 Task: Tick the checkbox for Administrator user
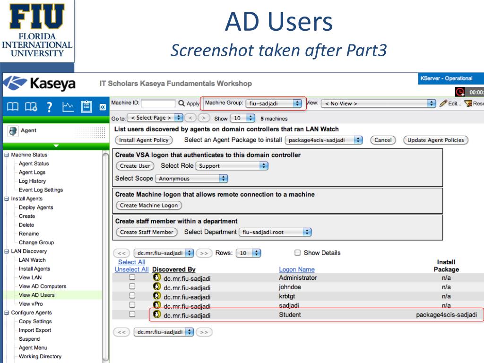tap(132, 277)
